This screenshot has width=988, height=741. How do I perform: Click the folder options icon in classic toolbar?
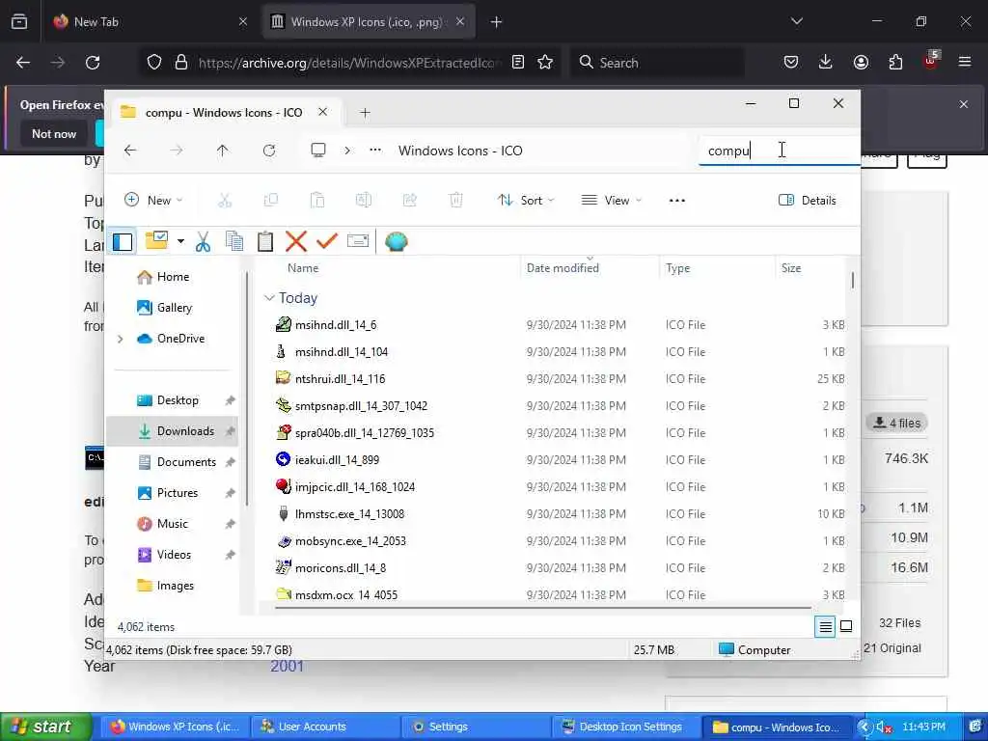[x=156, y=240]
